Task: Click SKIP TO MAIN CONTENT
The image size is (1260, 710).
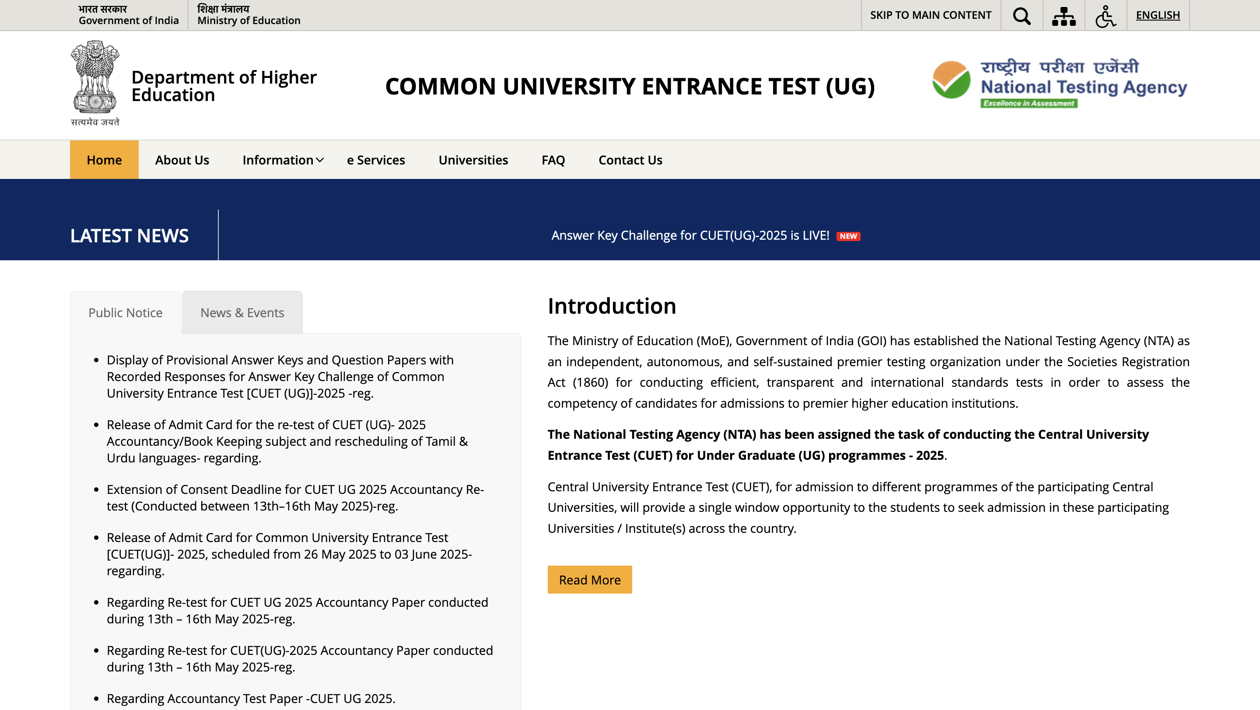Action: (930, 15)
